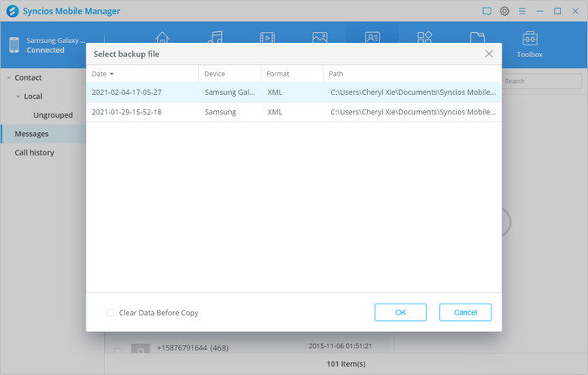Image resolution: width=588 pixels, height=375 pixels.
Task: Click the +15876791644 (468) conversation
Action: 192,348
